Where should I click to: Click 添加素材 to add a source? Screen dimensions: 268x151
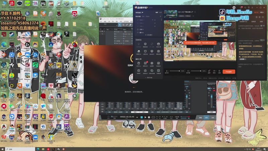pyautogui.click(x=149, y=35)
